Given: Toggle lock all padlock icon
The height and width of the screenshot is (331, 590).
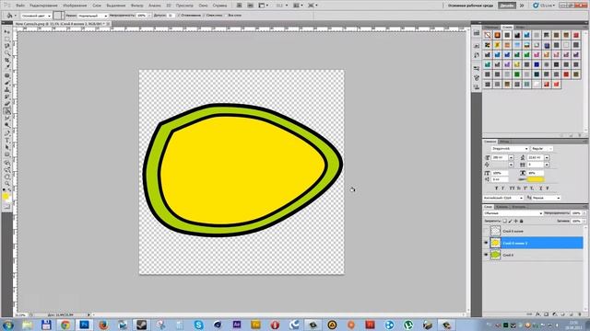Looking at the screenshot, I should point(521,221).
